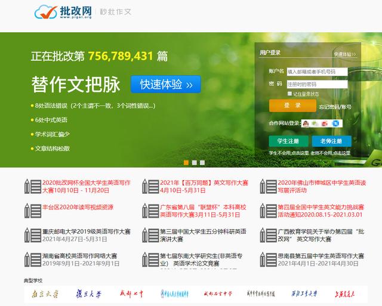Choose the blue partner login icon
382x306 pixels.
[x=336, y=123]
